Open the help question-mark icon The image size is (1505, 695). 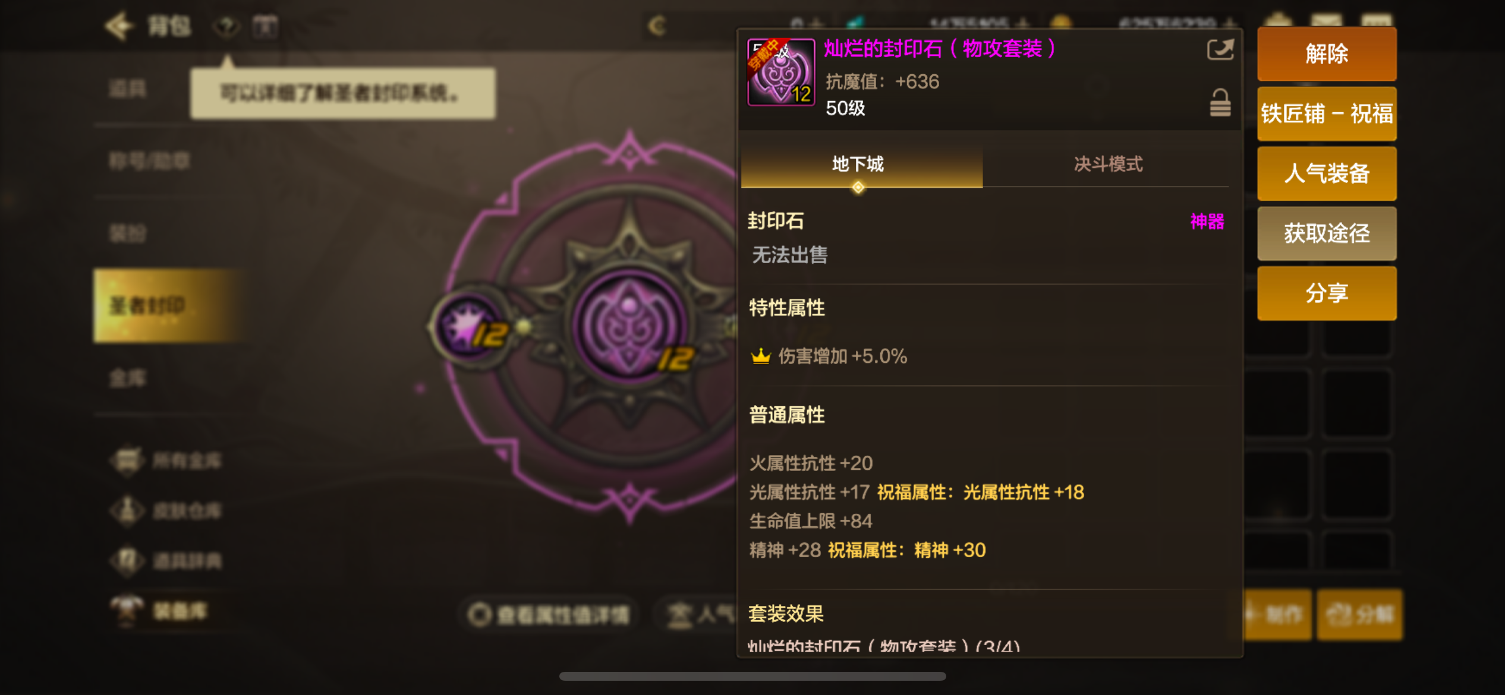[226, 26]
